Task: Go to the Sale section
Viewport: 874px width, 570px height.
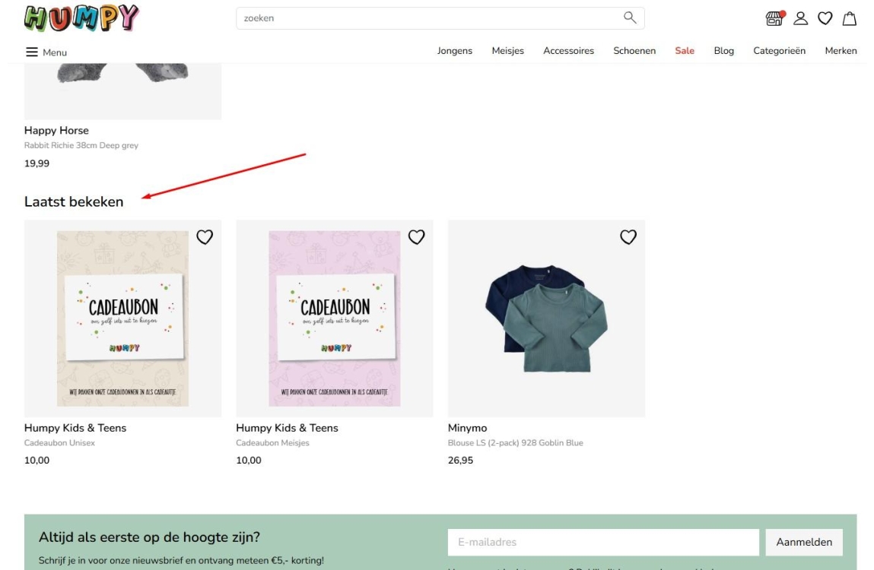Action: tap(685, 51)
